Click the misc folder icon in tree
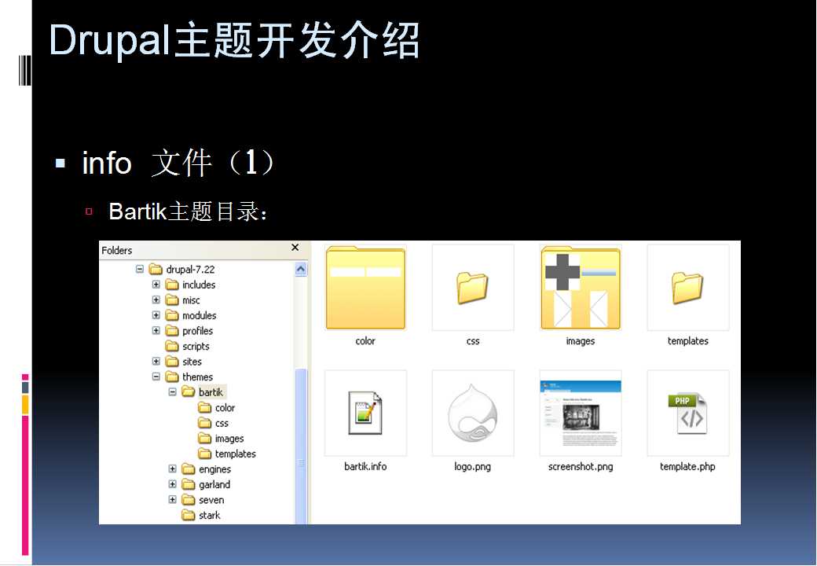 tap(172, 300)
